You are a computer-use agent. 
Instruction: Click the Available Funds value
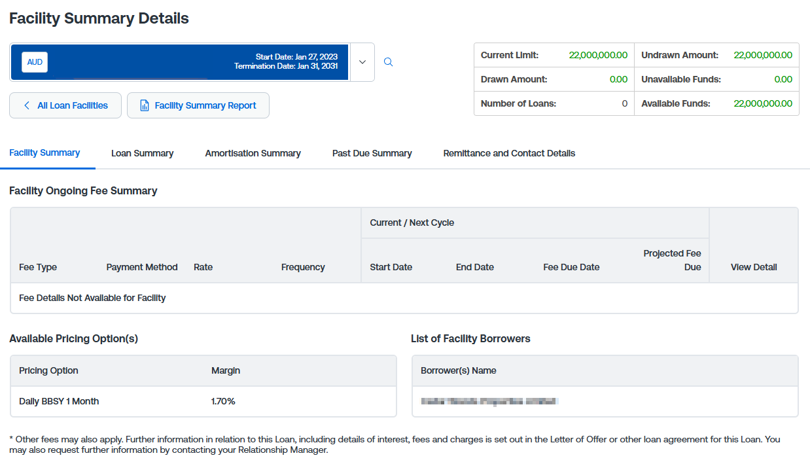(x=763, y=103)
